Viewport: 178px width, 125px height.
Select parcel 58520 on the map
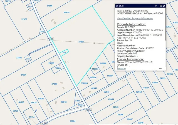[21, 102]
